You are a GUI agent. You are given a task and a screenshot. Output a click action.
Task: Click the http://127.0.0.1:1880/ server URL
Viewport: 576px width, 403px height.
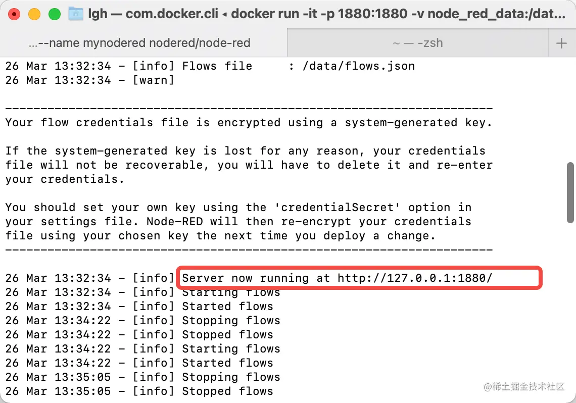click(x=415, y=278)
